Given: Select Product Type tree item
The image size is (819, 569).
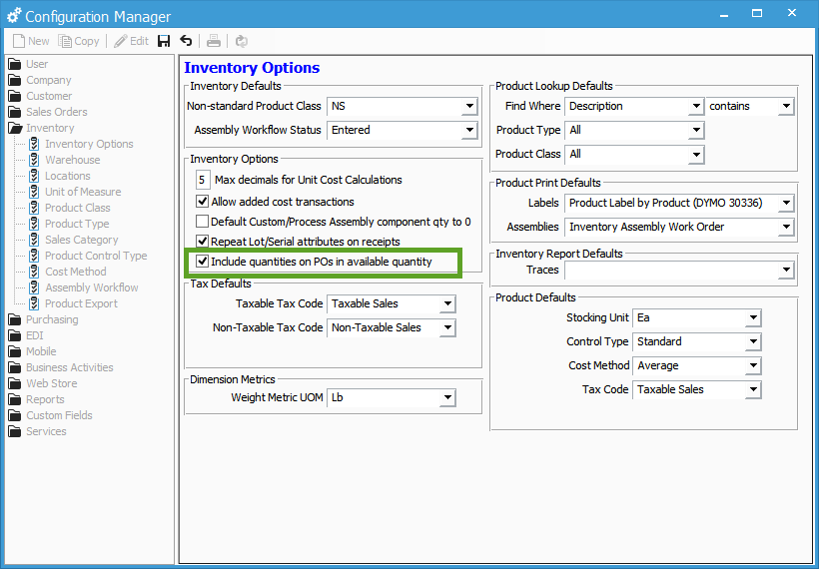Looking at the screenshot, I should pos(70,224).
